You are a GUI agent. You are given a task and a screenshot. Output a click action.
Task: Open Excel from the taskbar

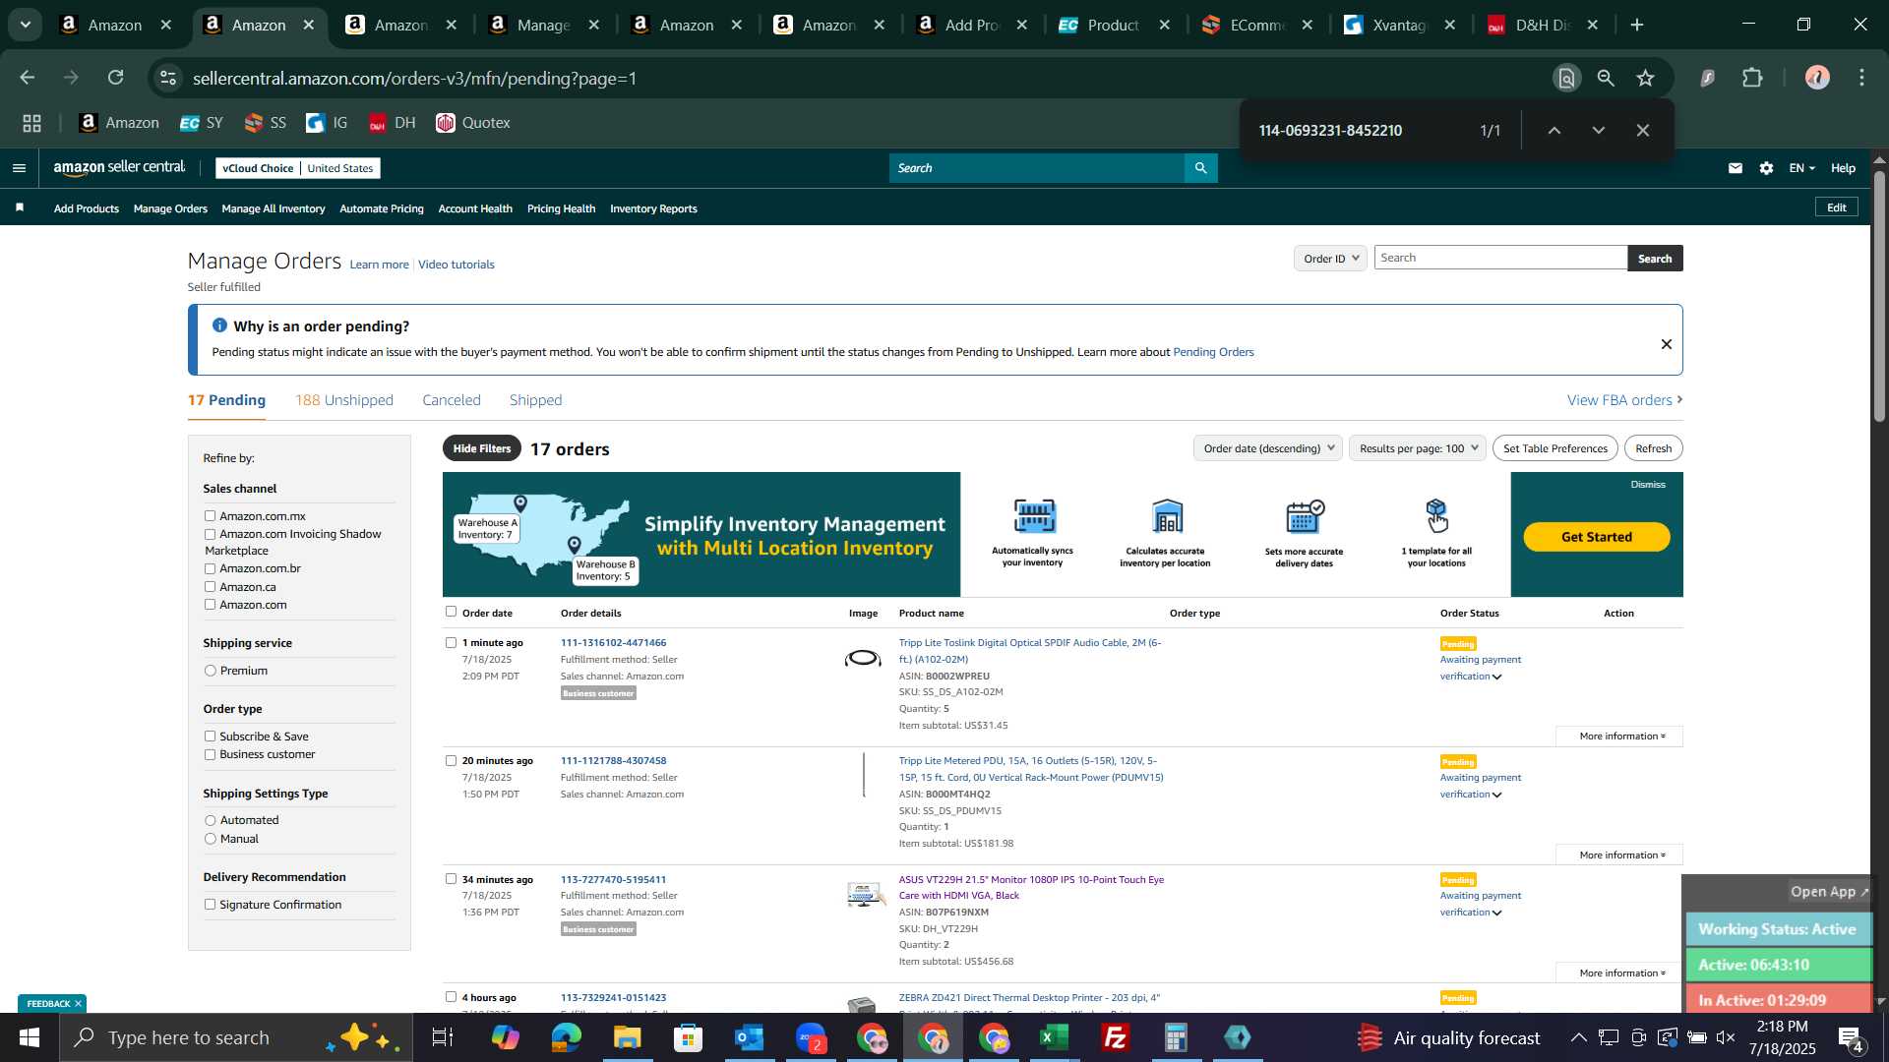click(x=1055, y=1037)
